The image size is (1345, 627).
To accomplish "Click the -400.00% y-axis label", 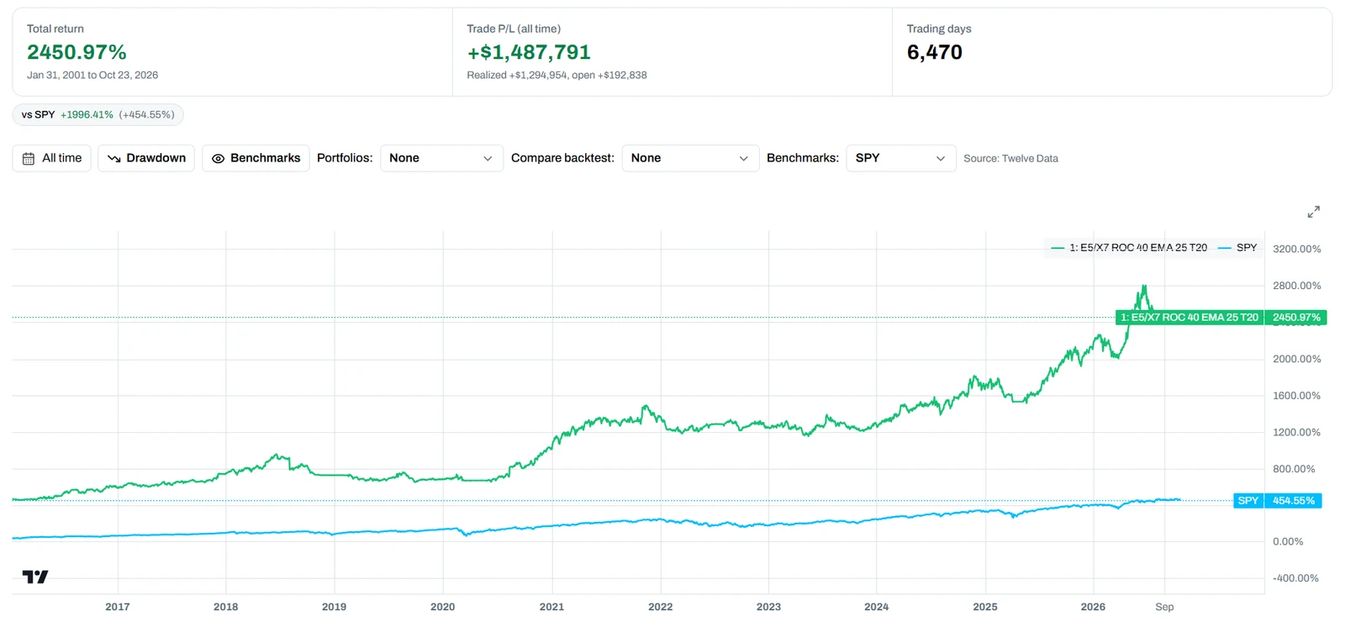I will pos(1295,578).
